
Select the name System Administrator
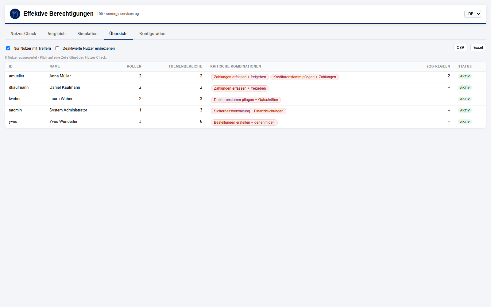pyautogui.click(x=68, y=110)
